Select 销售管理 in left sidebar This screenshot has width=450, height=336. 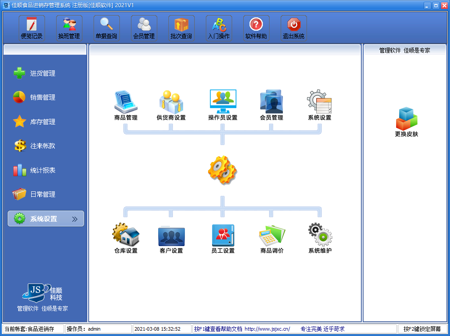point(42,97)
